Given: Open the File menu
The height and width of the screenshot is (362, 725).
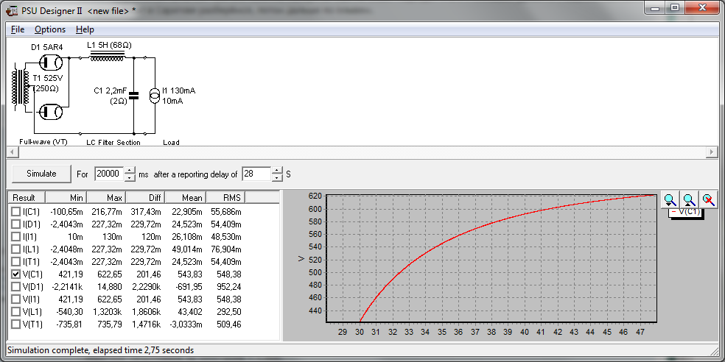Looking at the screenshot, I should pos(18,29).
